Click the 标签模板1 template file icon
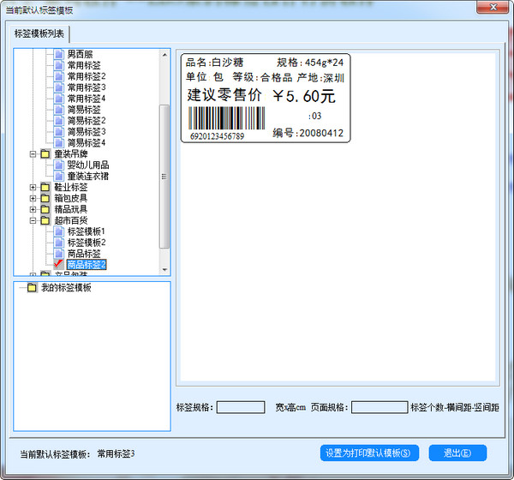Image resolution: width=514 pixels, height=480 pixels. pyautogui.click(x=58, y=231)
